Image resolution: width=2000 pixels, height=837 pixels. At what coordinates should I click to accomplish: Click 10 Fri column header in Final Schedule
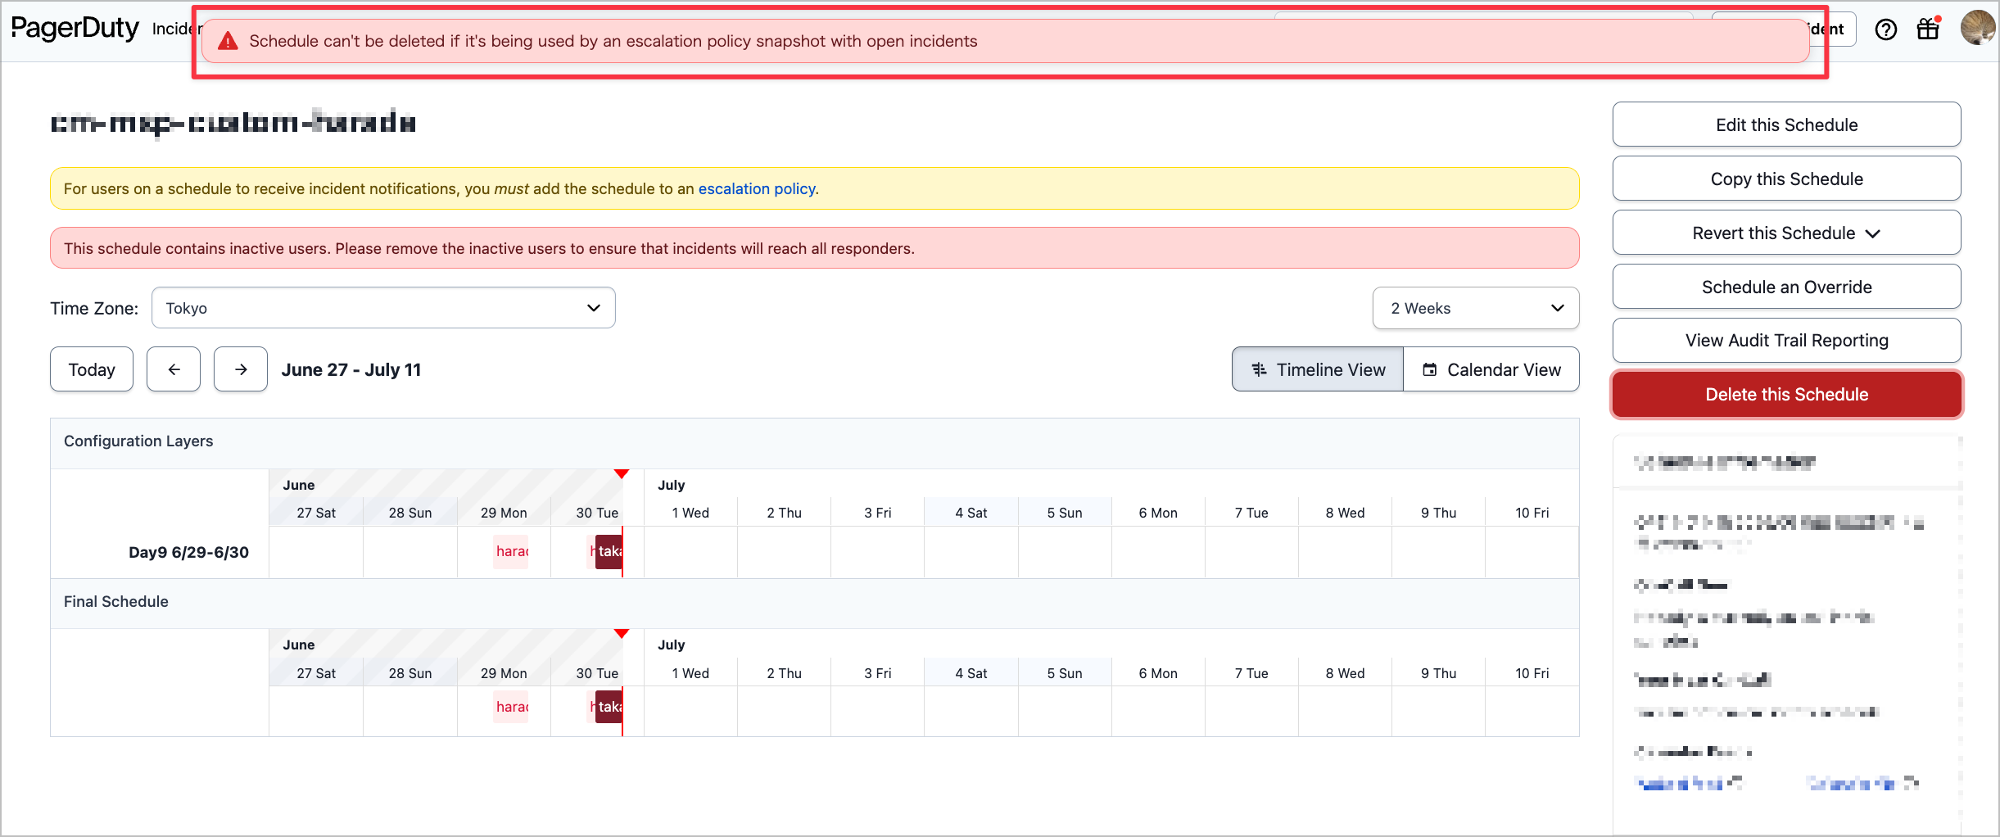tap(1532, 673)
